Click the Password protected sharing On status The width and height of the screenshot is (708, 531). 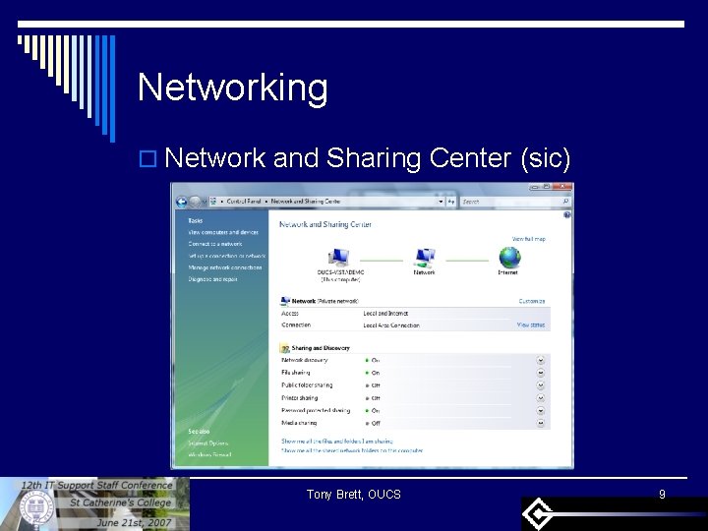coord(373,411)
